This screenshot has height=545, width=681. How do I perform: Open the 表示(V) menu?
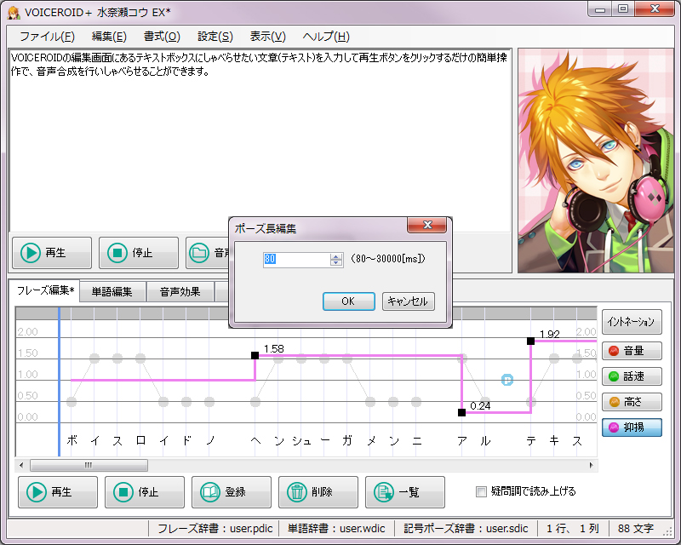pos(268,37)
